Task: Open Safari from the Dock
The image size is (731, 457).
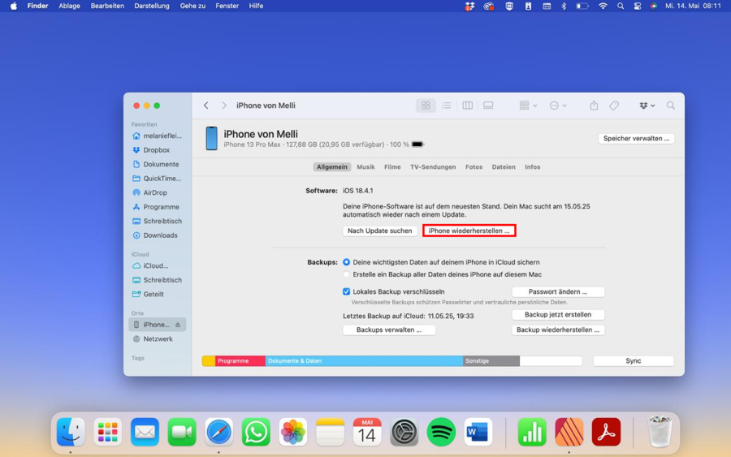Action: click(x=218, y=432)
